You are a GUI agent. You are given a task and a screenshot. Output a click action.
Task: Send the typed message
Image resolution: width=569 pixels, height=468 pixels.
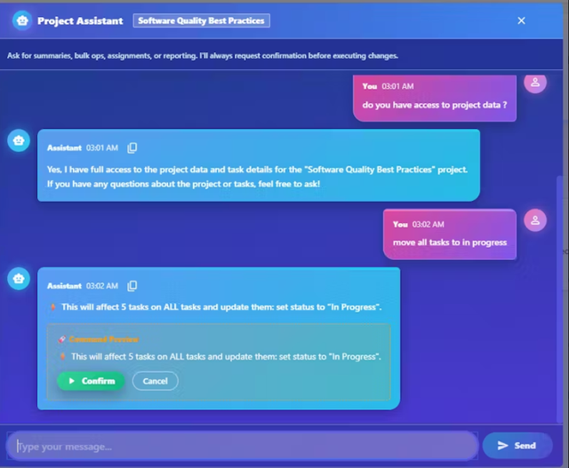tap(517, 446)
